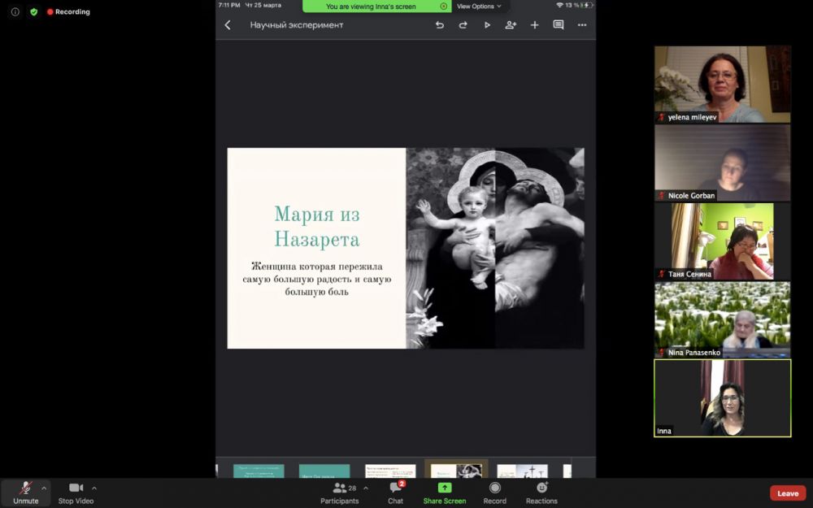
Task: Click the green encryption shield icon
Action: (x=33, y=11)
